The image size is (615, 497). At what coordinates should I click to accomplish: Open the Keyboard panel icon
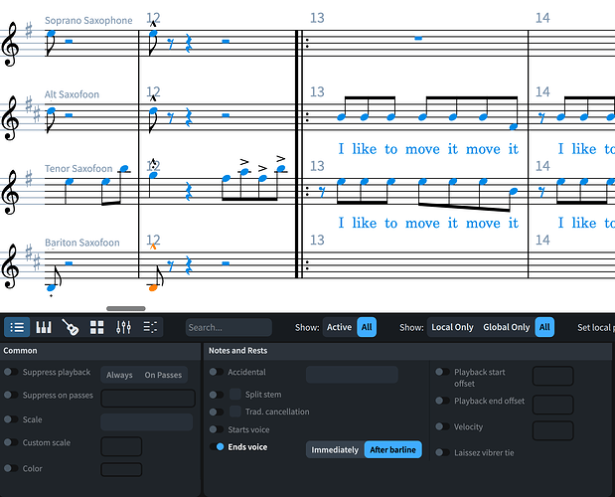[x=44, y=327]
